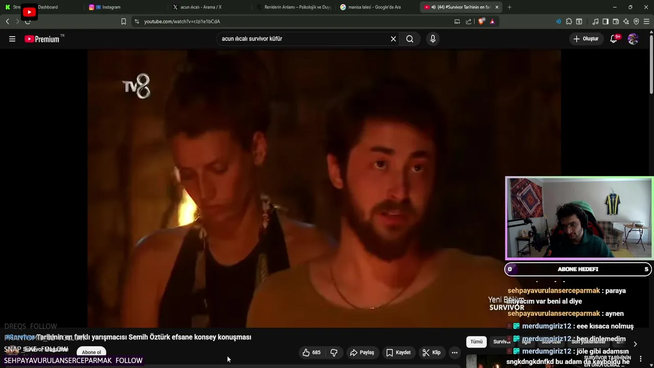Open media control music note icon

tap(595, 21)
